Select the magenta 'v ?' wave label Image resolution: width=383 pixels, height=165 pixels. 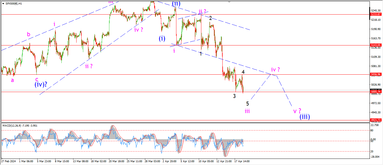pos(297,111)
